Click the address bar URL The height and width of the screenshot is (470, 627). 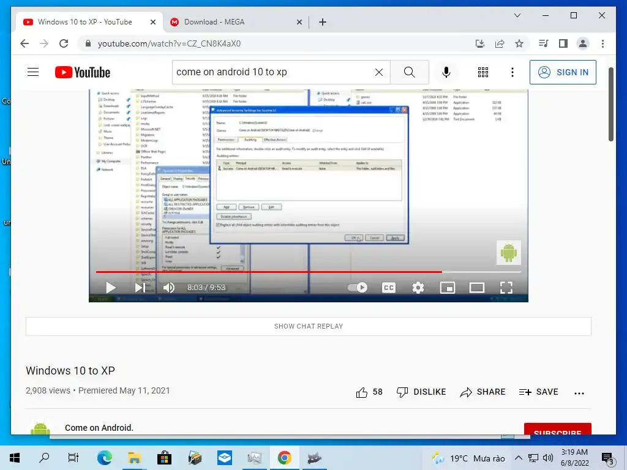tap(169, 43)
